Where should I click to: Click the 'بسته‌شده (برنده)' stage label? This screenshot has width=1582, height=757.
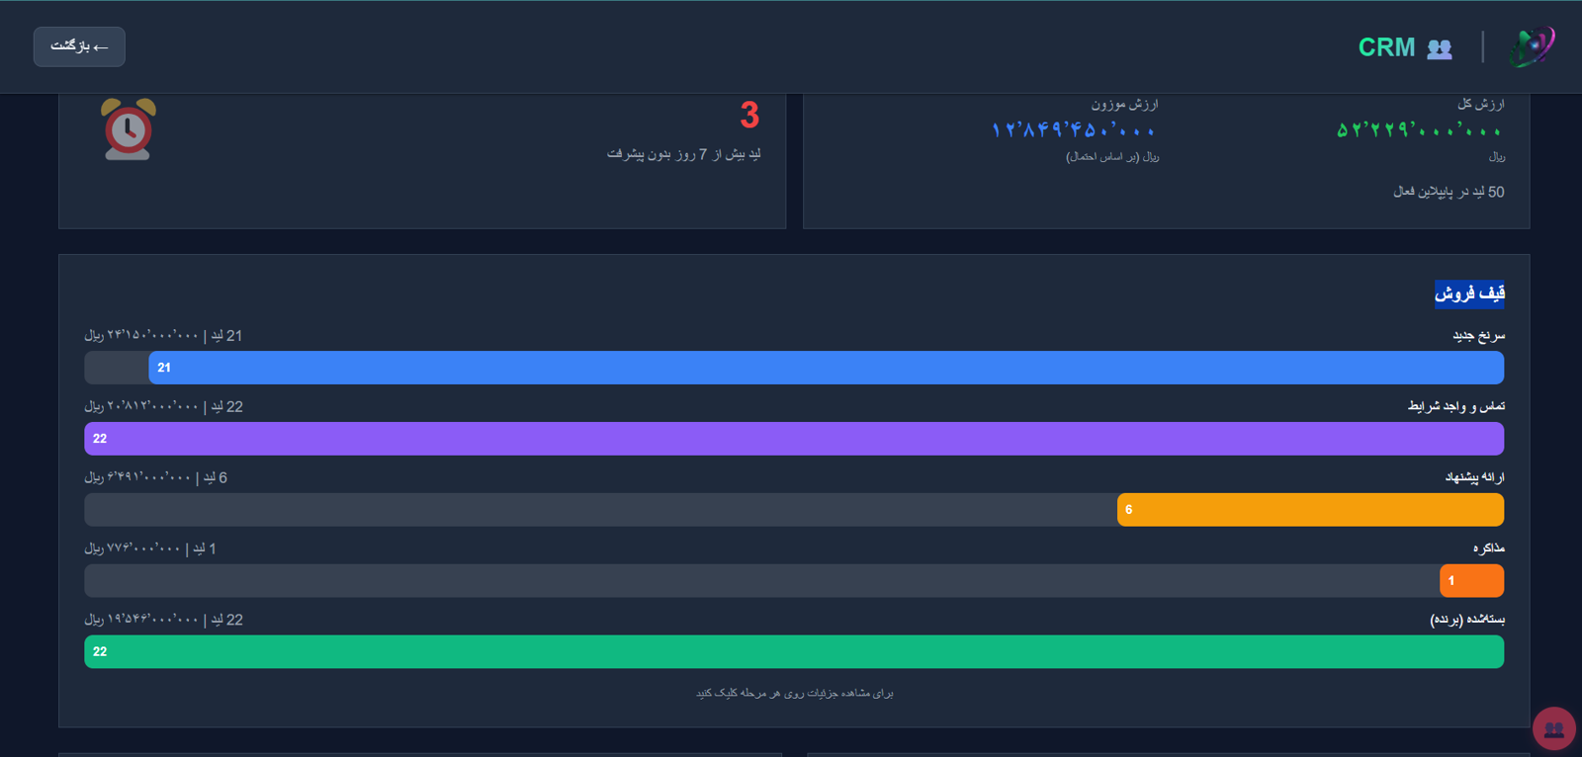coord(1468,620)
